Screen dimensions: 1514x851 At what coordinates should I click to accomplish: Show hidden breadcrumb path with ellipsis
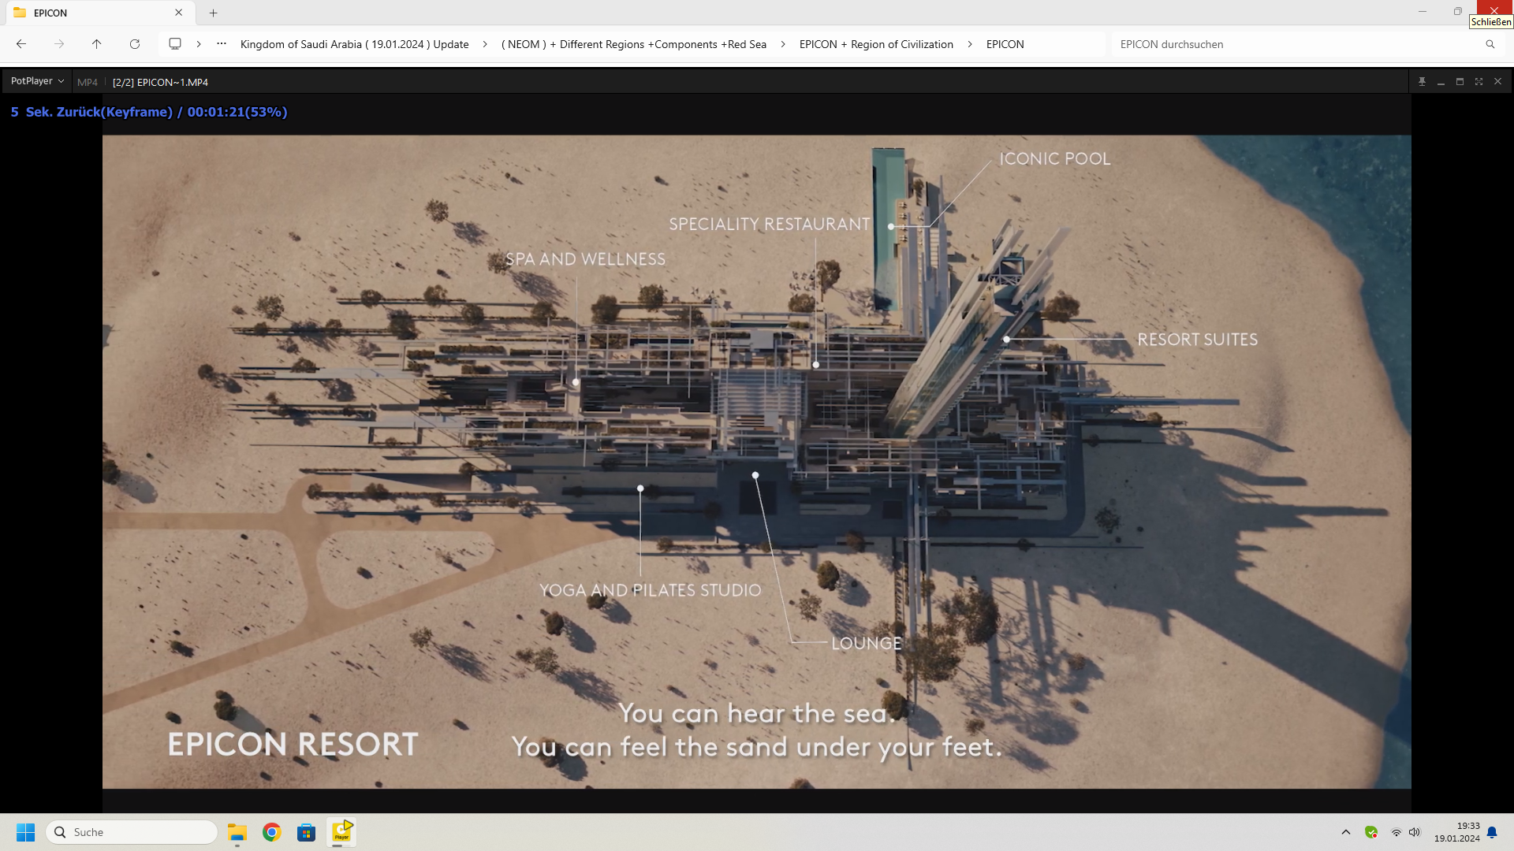[x=222, y=44]
